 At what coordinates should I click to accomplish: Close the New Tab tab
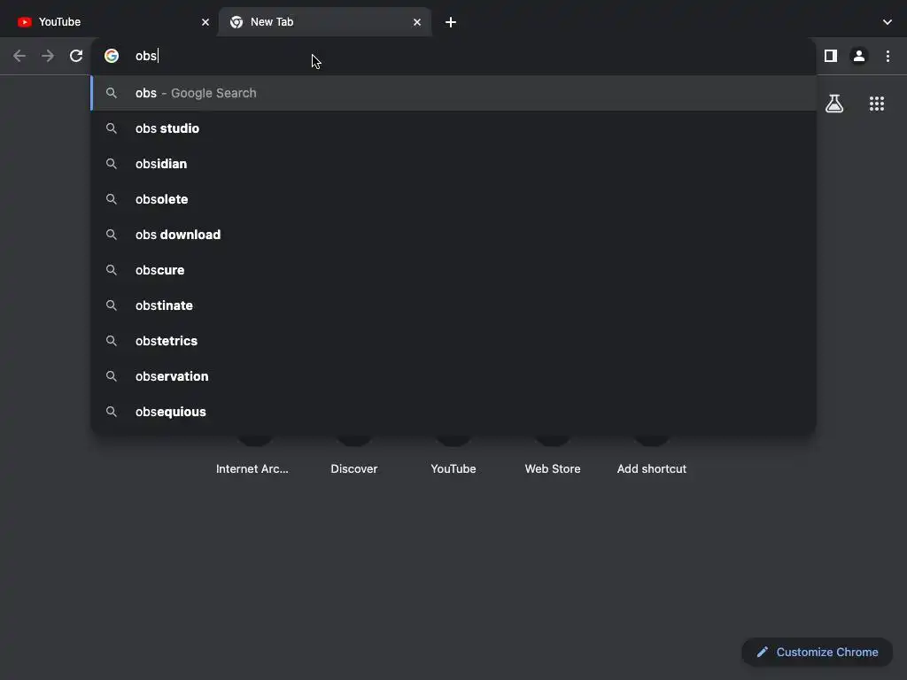417,22
